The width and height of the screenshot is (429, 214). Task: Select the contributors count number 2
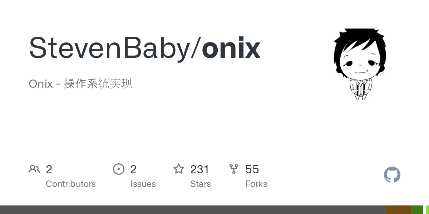coord(49,169)
